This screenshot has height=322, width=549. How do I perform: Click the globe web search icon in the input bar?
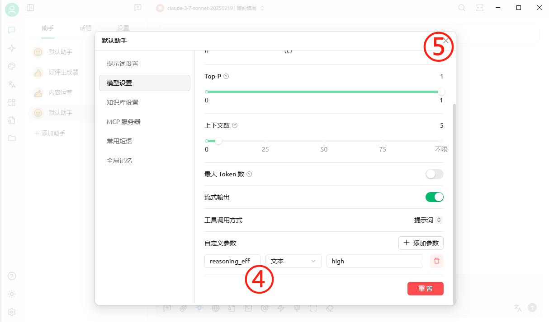pyautogui.click(x=216, y=308)
